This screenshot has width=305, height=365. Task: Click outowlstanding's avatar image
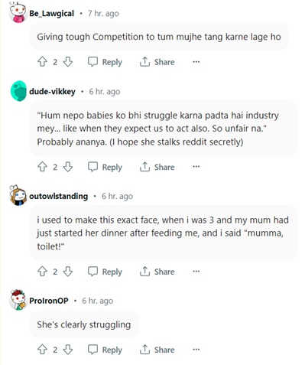(x=18, y=195)
